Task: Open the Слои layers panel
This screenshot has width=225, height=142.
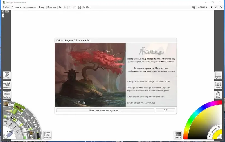Action: click(218, 75)
